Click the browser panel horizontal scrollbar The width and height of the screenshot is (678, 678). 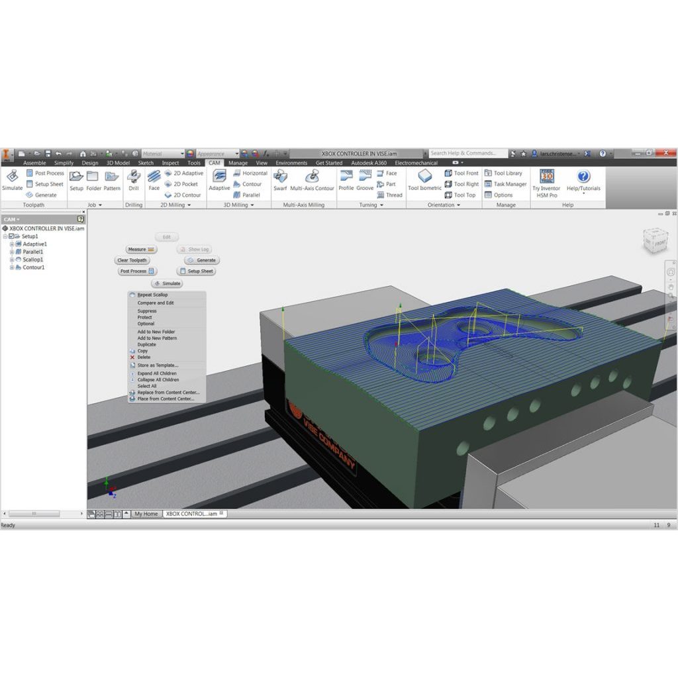[x=34, y=514]
